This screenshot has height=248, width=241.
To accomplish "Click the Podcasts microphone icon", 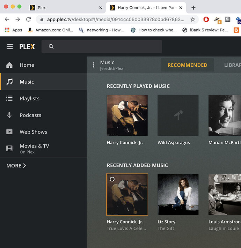I will click(x=9, y=115).
